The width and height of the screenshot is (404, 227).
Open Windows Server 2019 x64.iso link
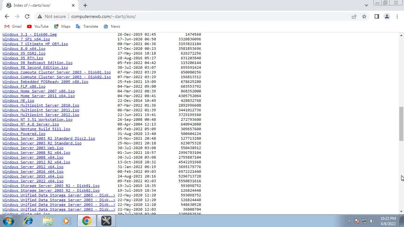pyautogui.click(x=33, y=176)
